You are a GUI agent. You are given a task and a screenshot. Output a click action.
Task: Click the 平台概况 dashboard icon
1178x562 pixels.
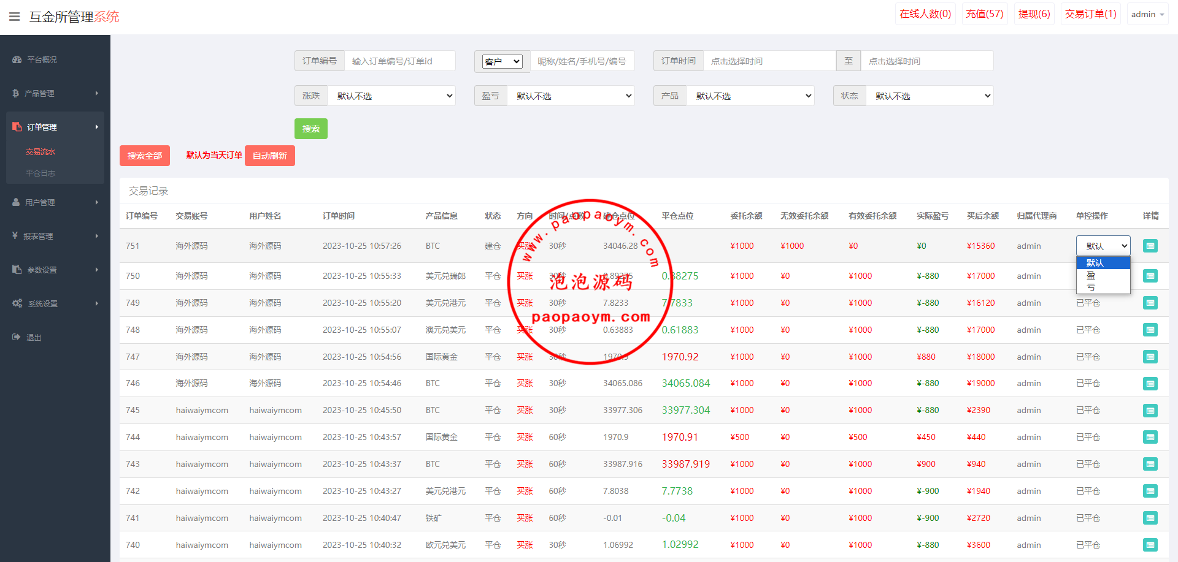pyautogui.click(x=17, y=59)
